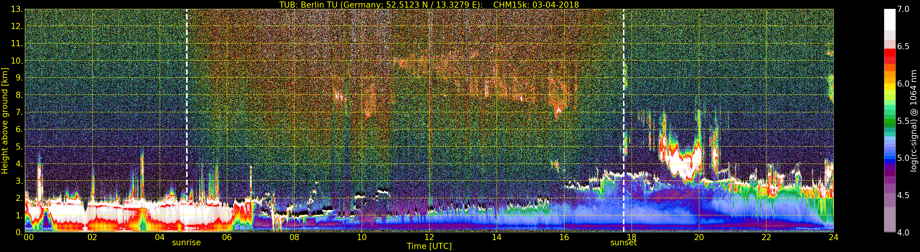Click colorbar tick label '6.5'
Image resolution: width=920 pixels, height=252 pixels.
tap(903, 46)
